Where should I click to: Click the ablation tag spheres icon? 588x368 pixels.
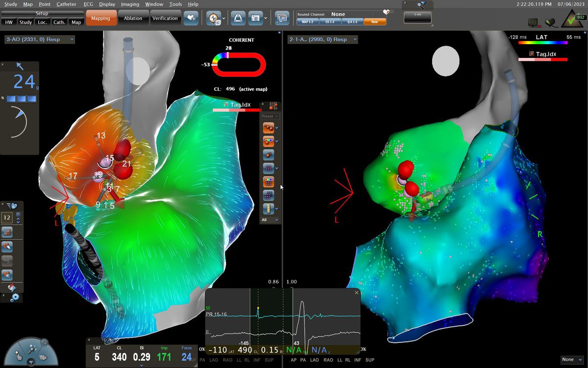point(268,128)
